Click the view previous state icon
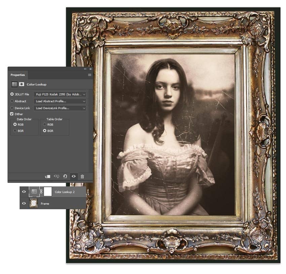This screenshot has height=274, width=286. 56,176
